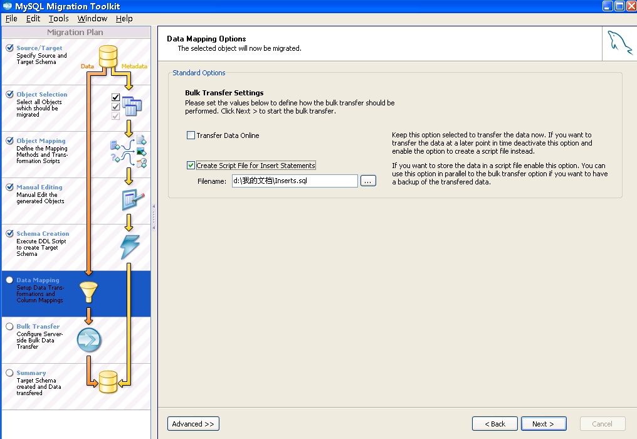Click the Object Mapping completed checkmark

coord(10,140)
